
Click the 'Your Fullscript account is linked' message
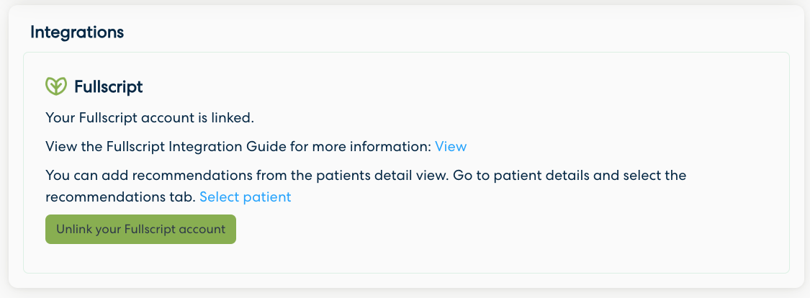pos(150,118)
